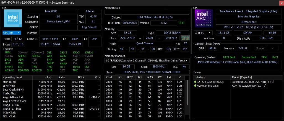Click the Intel Arc Graphics logo

pyautogui.click(x=204, y=18)
